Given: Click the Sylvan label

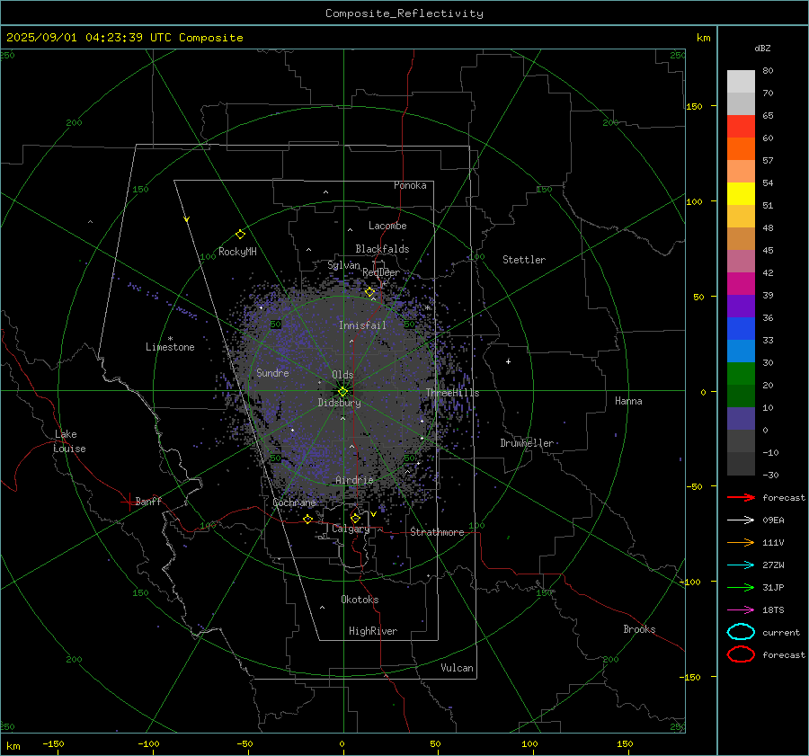Looking at the screenshot, I should [x=343, y=265].
